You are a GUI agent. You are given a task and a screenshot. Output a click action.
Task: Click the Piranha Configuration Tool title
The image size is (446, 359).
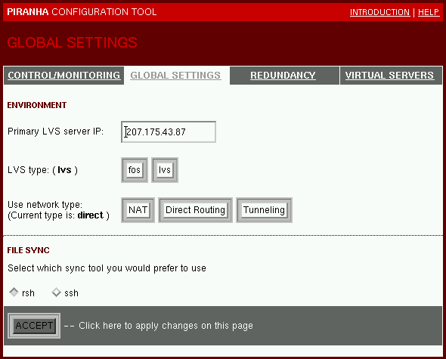[x=82, y=12]
